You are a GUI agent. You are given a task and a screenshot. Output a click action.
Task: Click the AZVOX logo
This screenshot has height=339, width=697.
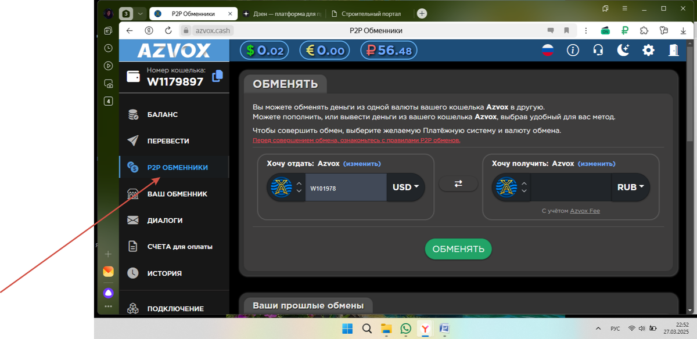click(174, 51)
